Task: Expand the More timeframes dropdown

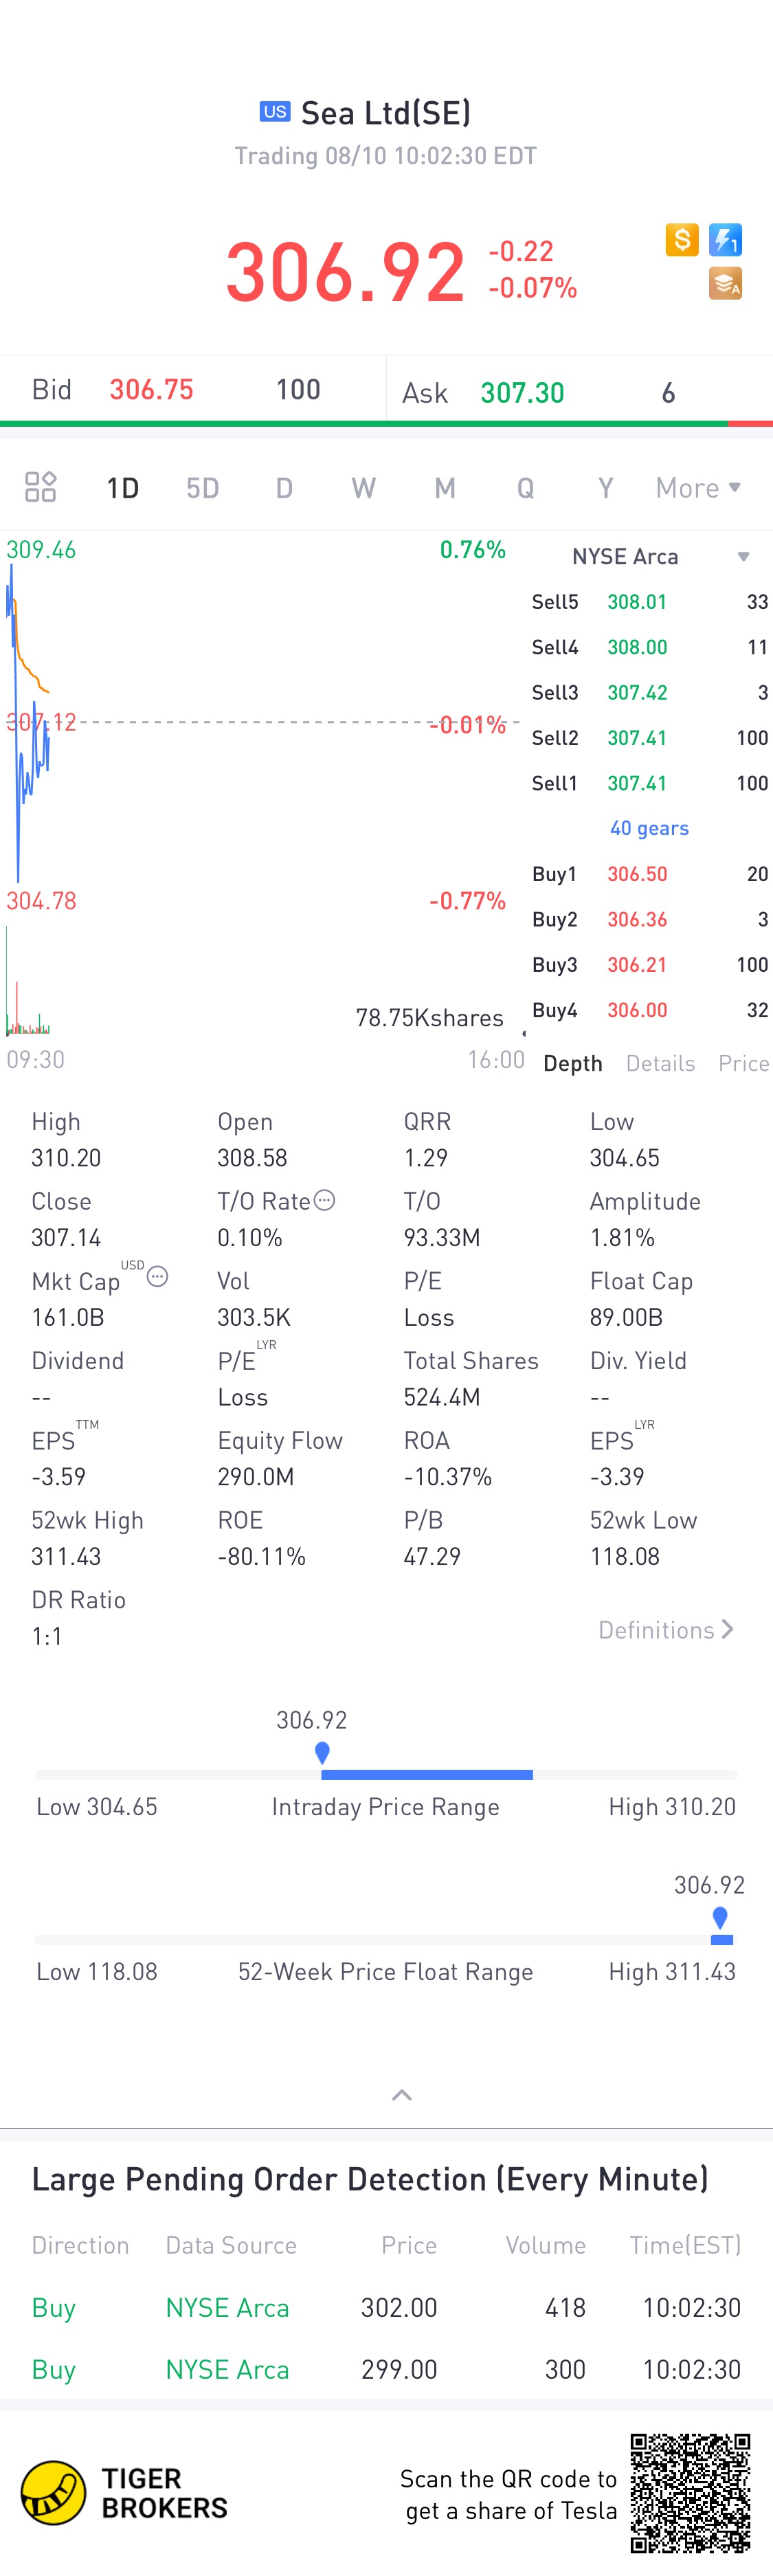Action: [x=698, y=488]
